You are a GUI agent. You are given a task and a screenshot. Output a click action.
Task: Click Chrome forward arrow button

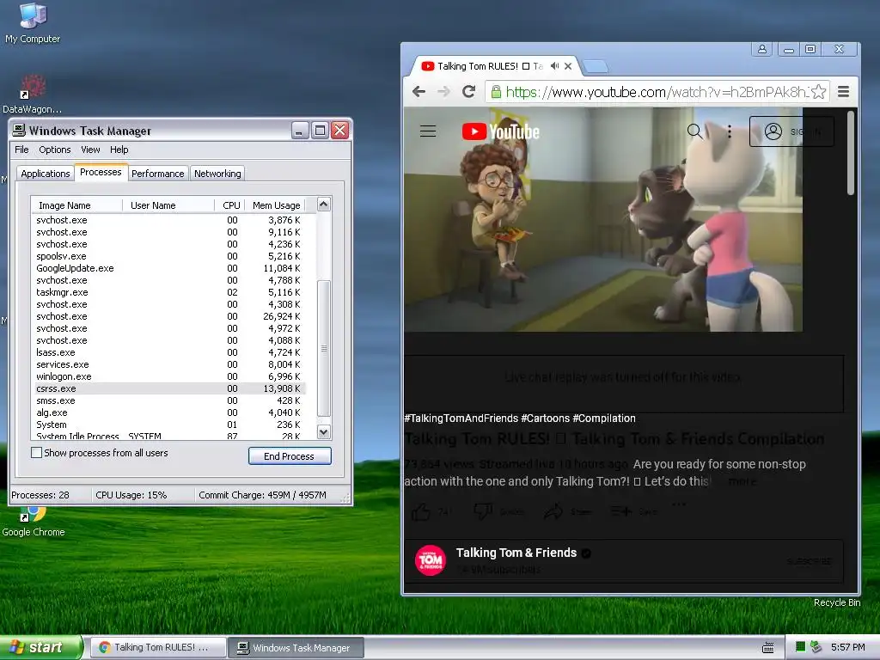(x=443, y=91)
